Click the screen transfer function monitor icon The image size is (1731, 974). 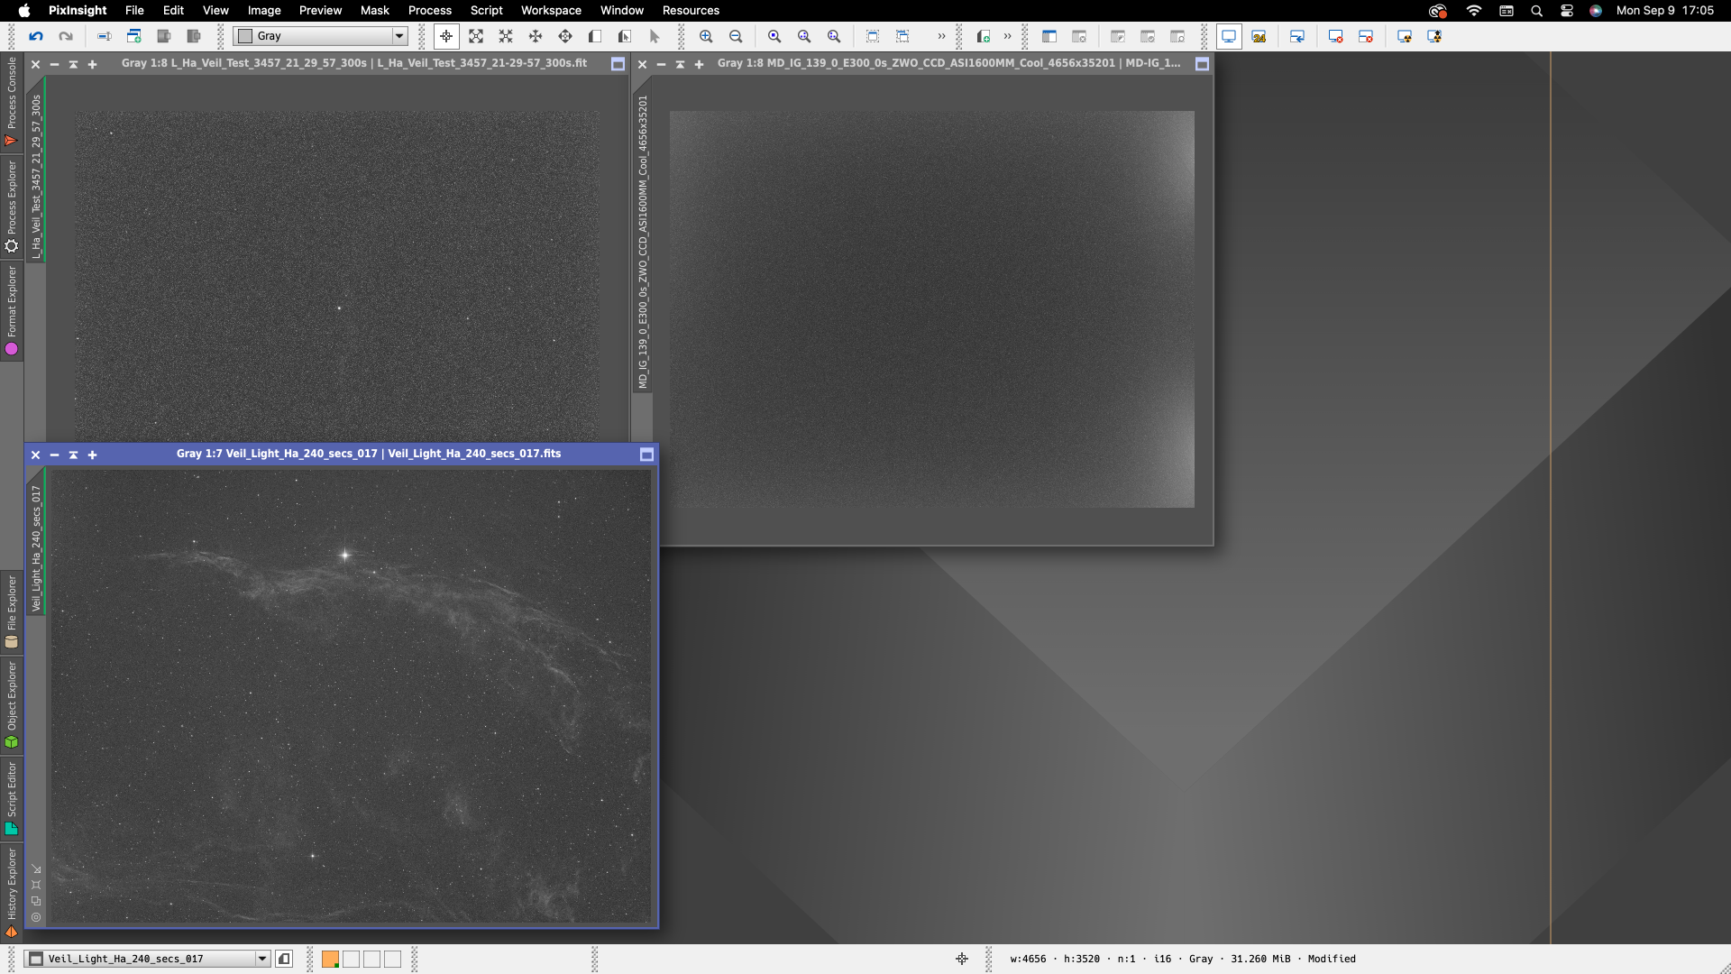1229,36
